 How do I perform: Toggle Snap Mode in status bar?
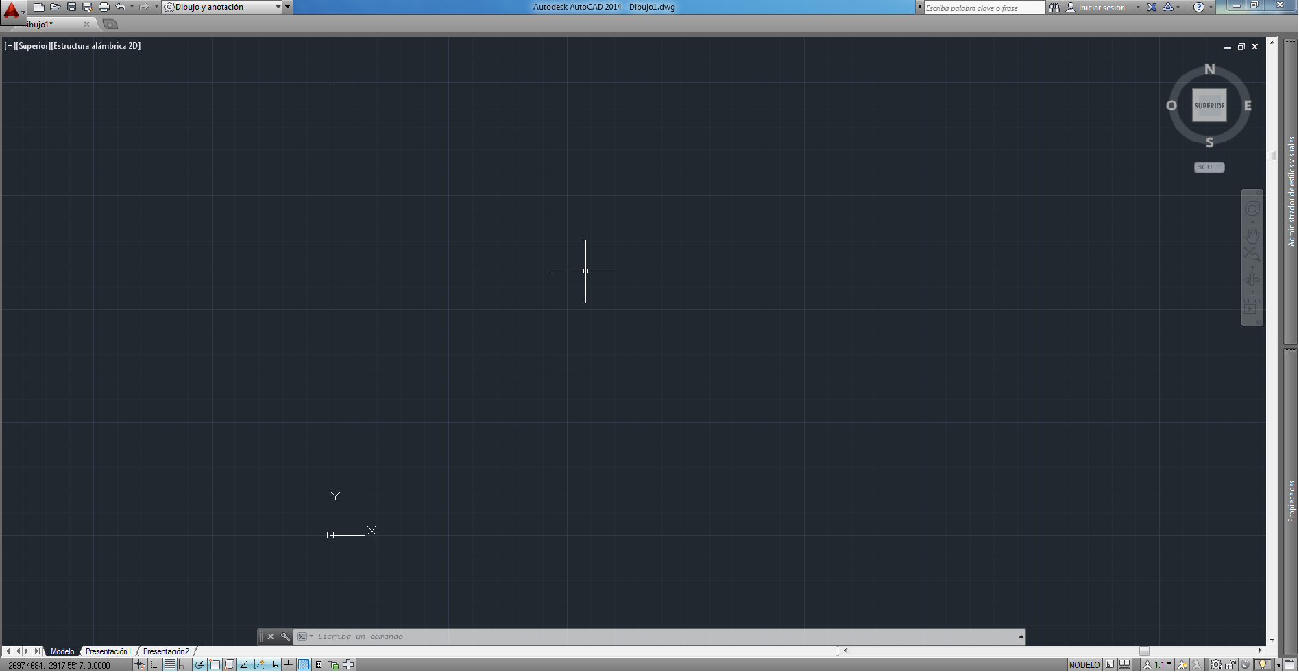(x=155, y=664)
